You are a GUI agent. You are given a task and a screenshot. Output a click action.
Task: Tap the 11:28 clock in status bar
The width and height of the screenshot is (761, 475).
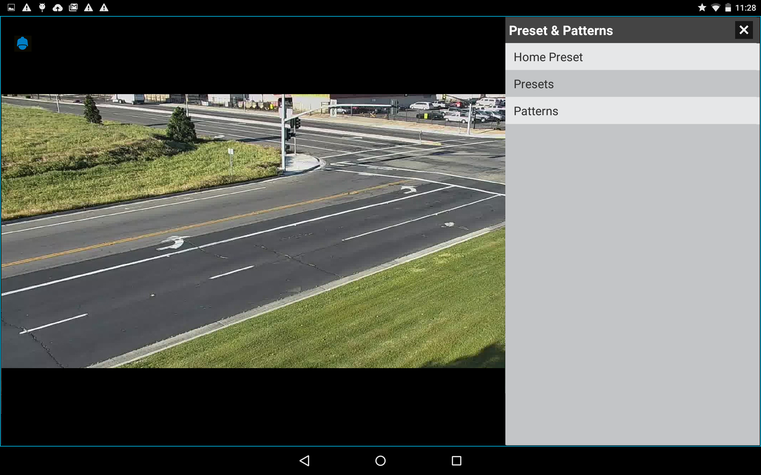coord(745,7)
